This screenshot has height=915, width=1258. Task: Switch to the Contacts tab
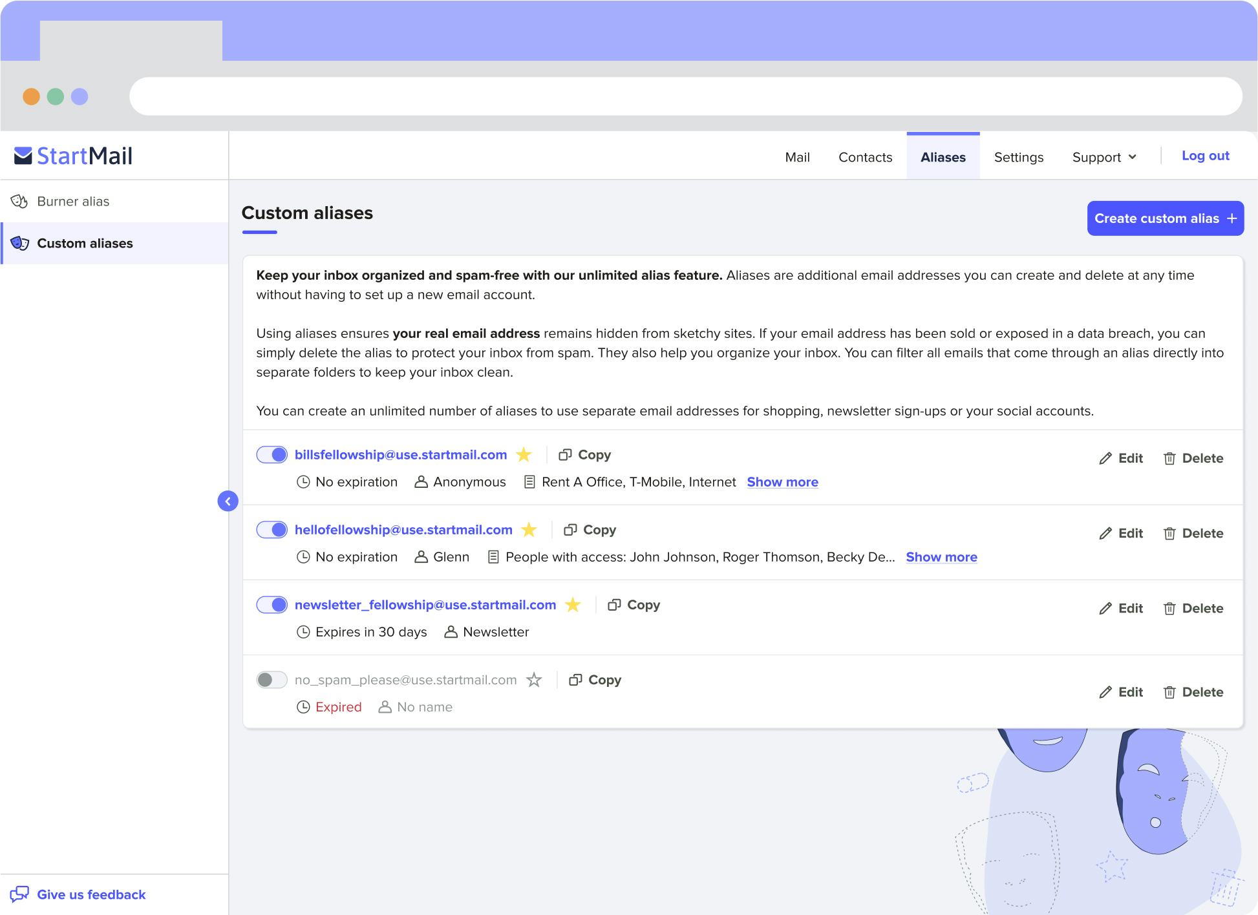(865, 156)
